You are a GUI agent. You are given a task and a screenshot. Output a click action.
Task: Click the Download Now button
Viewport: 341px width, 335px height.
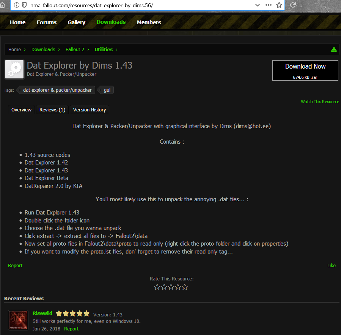point(305,70)
